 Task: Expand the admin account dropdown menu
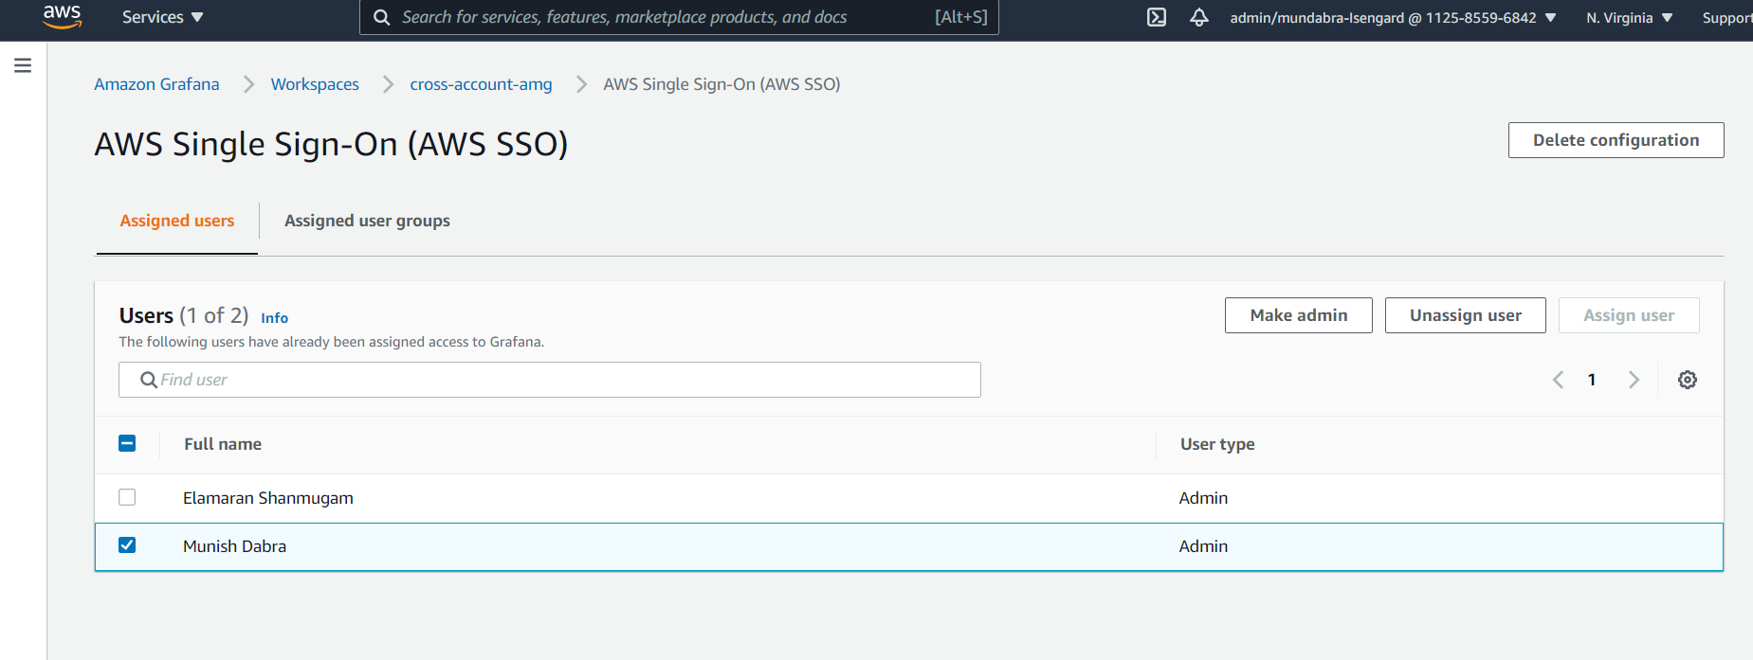(x=1393, y=18)
